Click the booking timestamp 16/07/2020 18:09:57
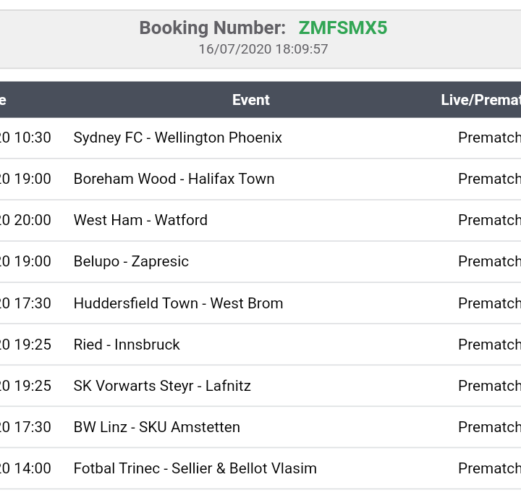 [263, 49]
